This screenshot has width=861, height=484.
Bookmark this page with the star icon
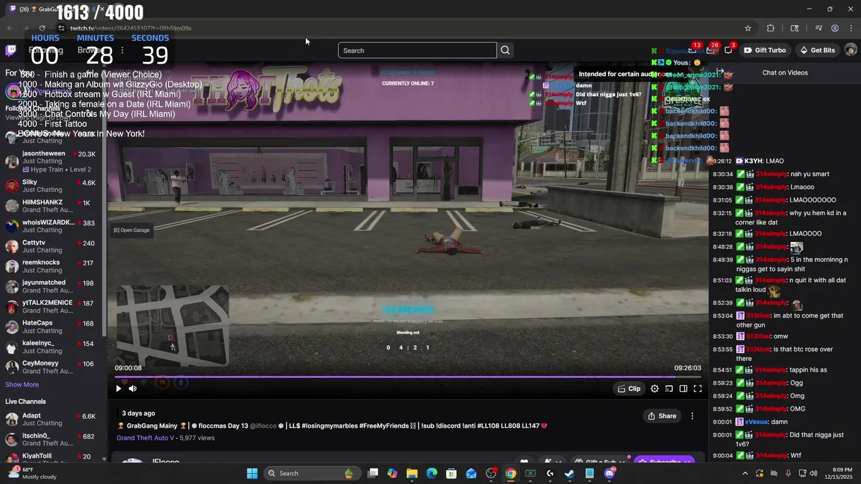point(747,28)
